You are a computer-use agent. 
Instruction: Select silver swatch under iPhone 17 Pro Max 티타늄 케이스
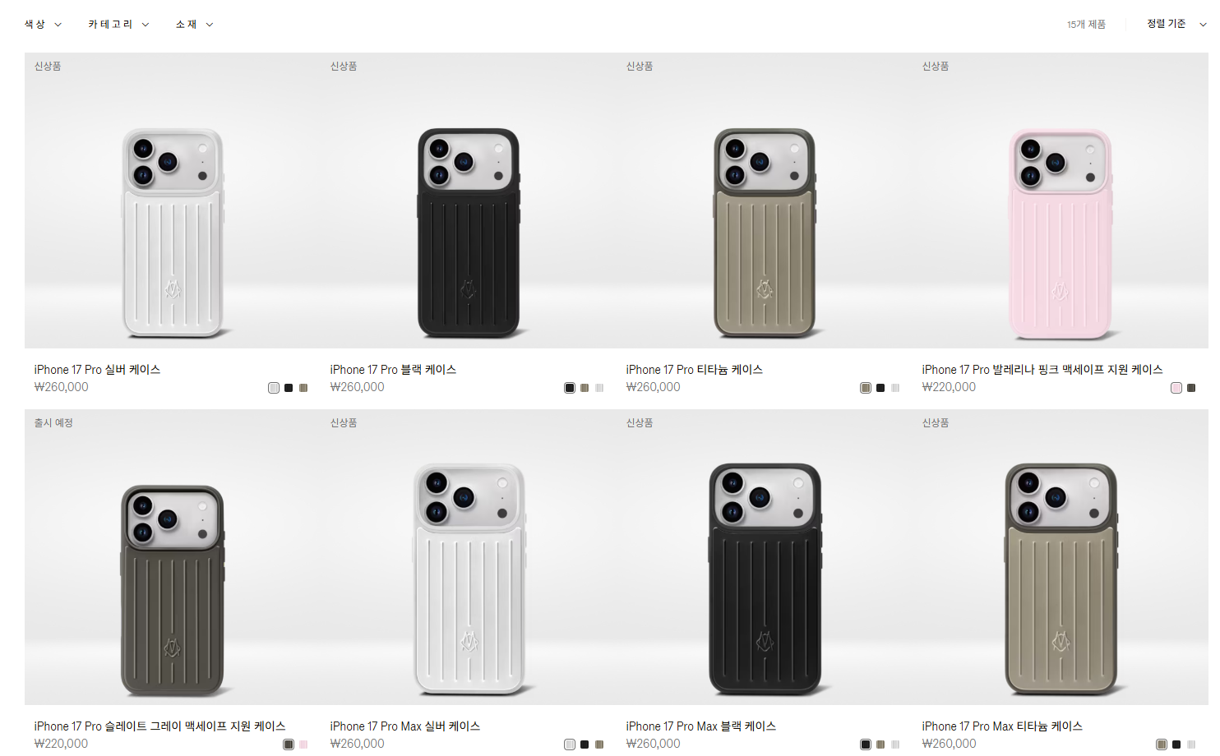tap(1191, 744)
